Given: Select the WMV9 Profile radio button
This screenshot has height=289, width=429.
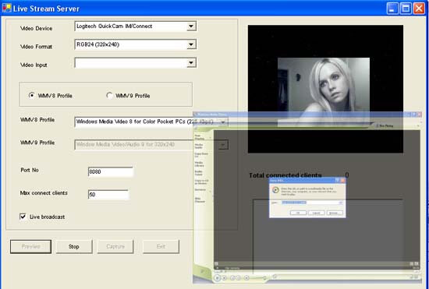Looking at the screenshot, I should point(109,95).
